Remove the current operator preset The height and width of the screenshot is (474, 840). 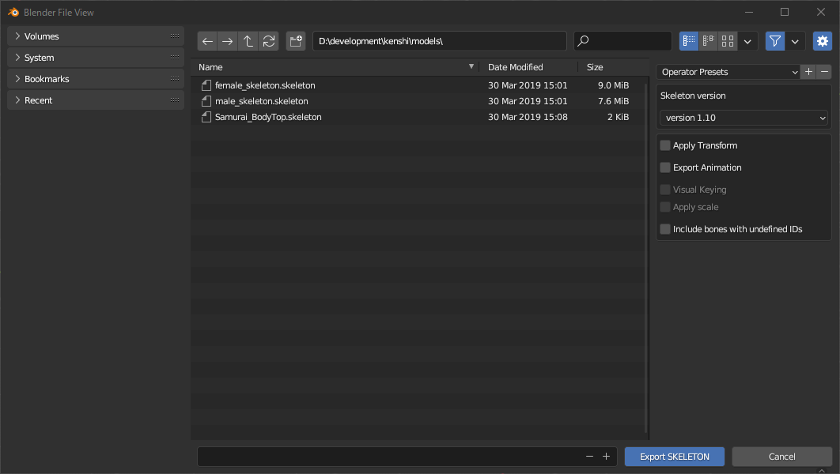click(824, 72)
